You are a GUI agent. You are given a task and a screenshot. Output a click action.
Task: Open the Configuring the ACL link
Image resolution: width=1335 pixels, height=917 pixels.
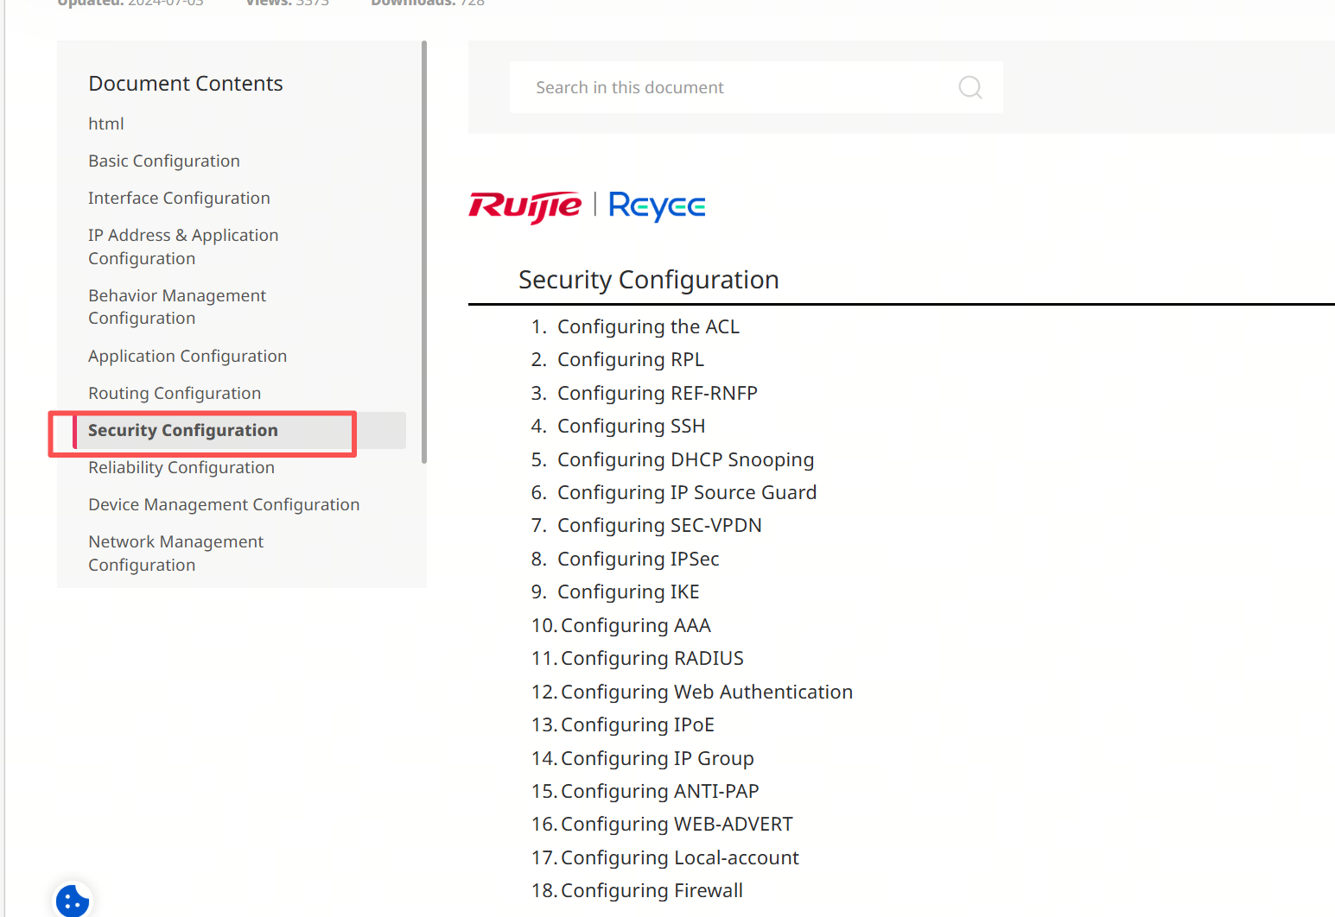click(x=648, y=327)
